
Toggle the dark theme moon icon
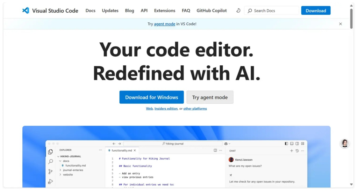click(238, 10)
